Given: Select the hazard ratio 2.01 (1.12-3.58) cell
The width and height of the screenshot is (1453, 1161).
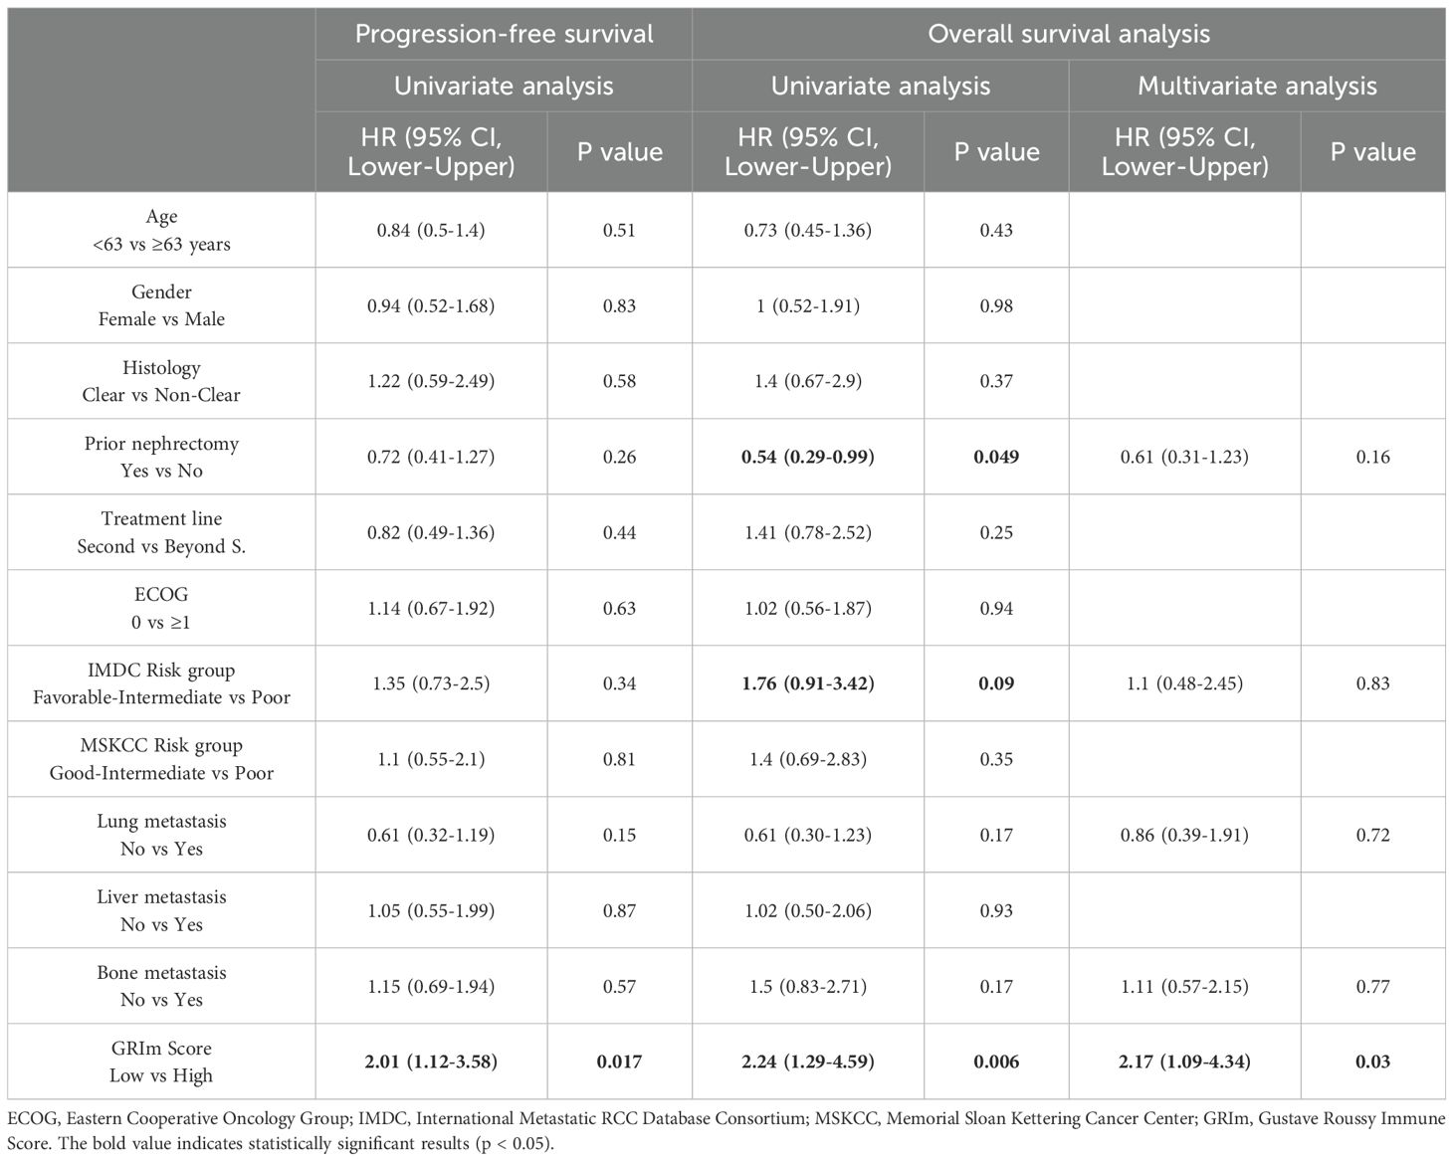Looking at the screenshot, I should click(x=431, y=1062).
